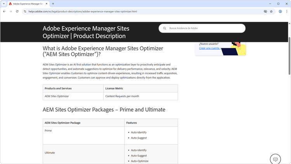Click the ¿Nuevo usuario? text

click(209, 44)
